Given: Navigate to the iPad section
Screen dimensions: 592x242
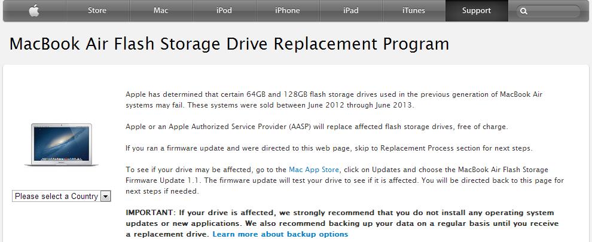Looking at the screenshot, I should tap(350, 10).
